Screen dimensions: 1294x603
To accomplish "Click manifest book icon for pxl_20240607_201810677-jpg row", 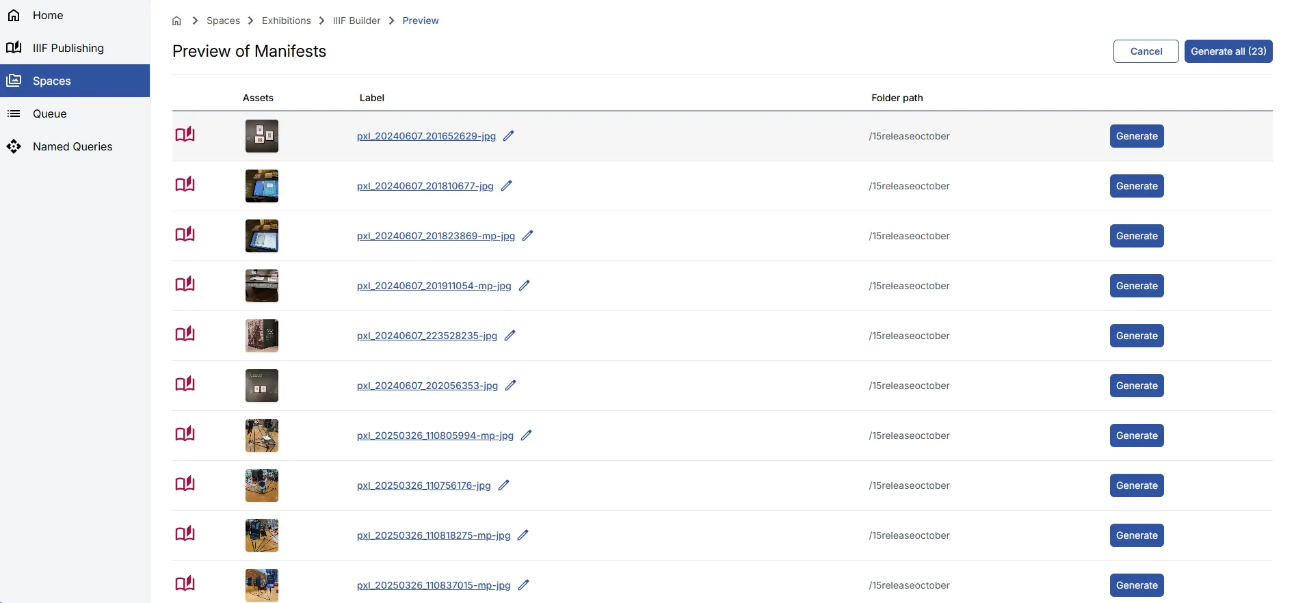I will click(x=185, y=185).
